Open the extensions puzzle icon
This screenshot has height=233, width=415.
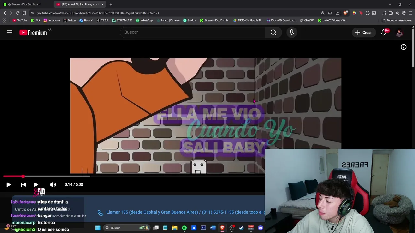pyautogui.click(x=367, y=13)
